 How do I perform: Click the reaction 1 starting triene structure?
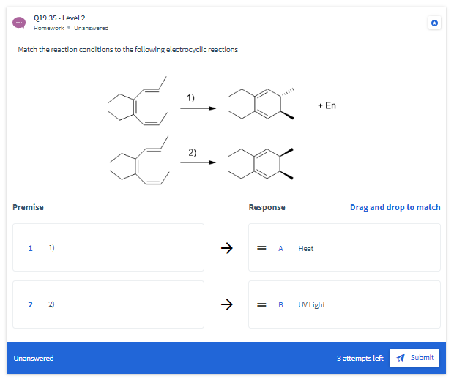pos(138,101)
